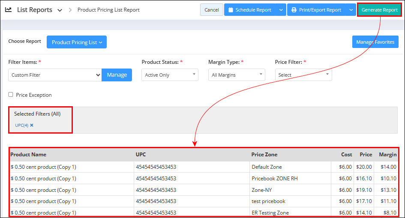The width and height of the screenshot is (405, 218).
Task: Enable the Price Exception checkbox
Action: coord(11,94)
